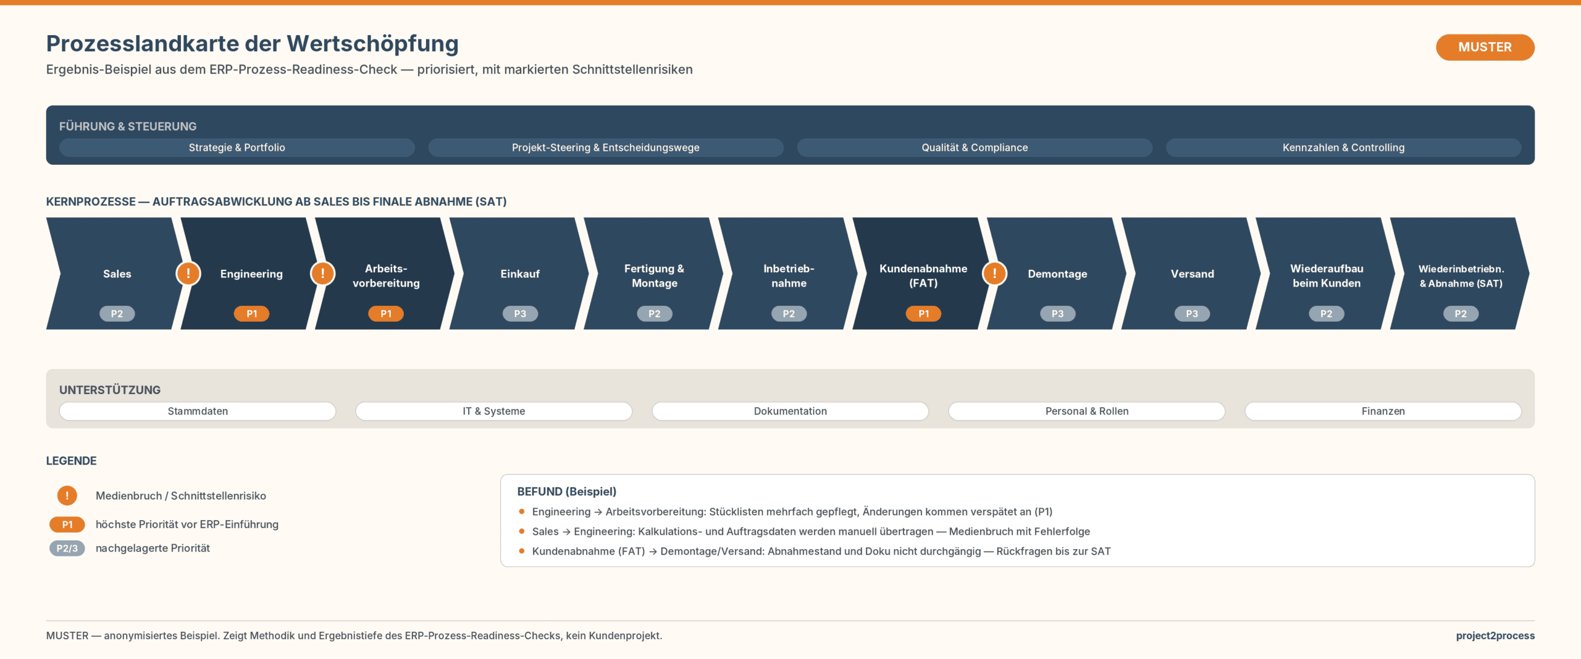The image size is (1581, 659).
Task: Select Projekt-Steering & Entscheidungswege pill
Action: click(x=606, y=148)
